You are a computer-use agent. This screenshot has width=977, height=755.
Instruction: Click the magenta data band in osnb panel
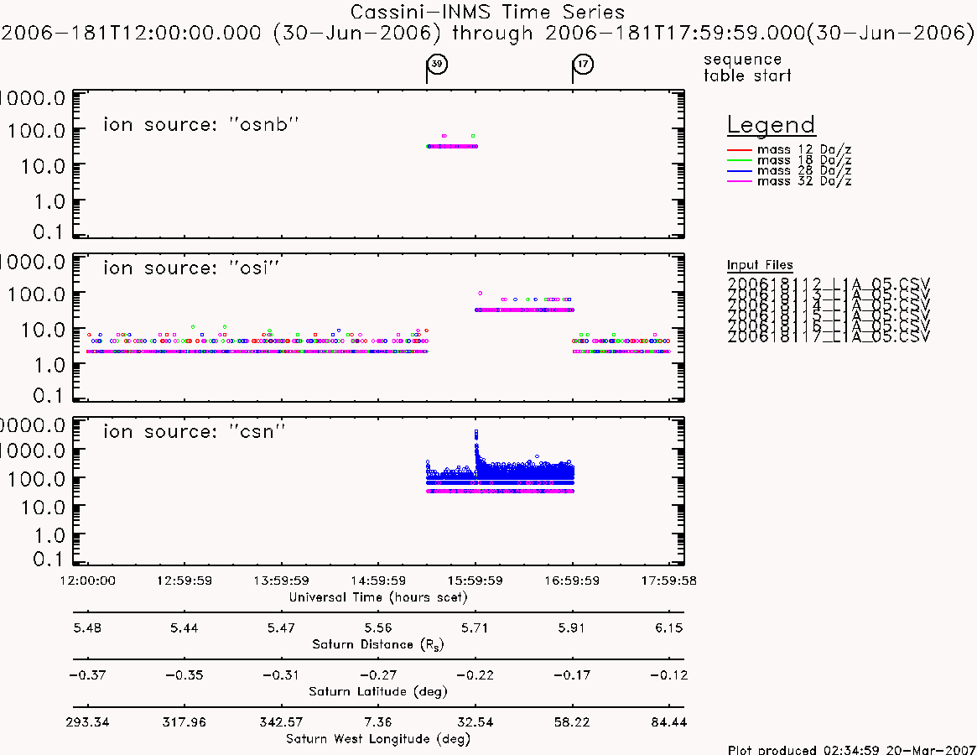(x=452, y=147)
